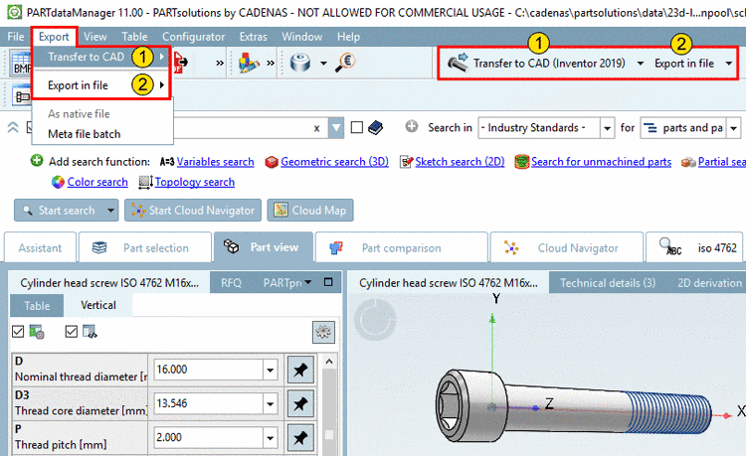Select Export in file menu entry
Viewport: 746px width, 456px height.
point(100,85)
